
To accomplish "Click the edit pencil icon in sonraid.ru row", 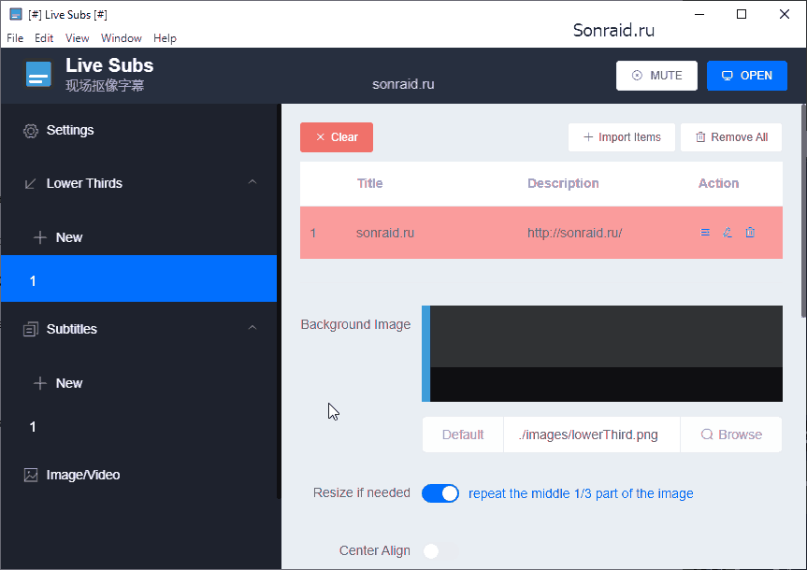I will [728, 233].
